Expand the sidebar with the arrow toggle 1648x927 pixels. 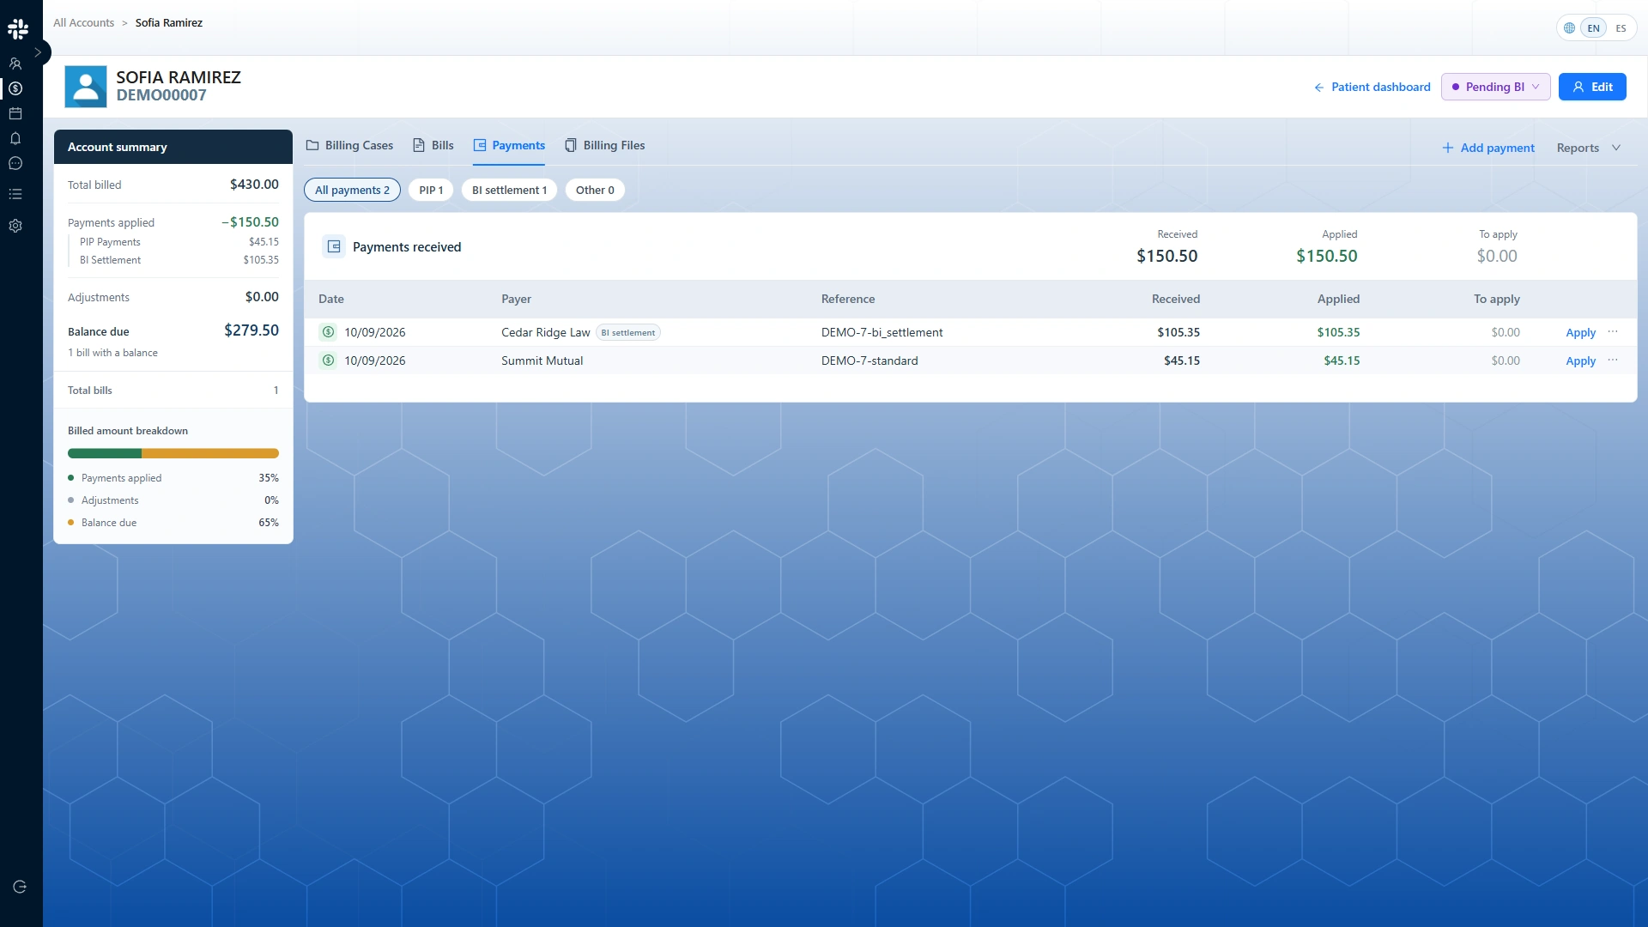(x=38, y=52)
